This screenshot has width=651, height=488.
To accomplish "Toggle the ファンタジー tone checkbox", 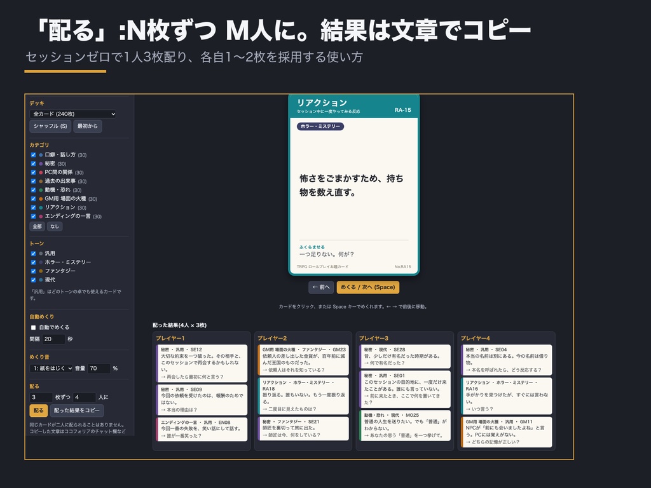I will (x=33, y=271).
